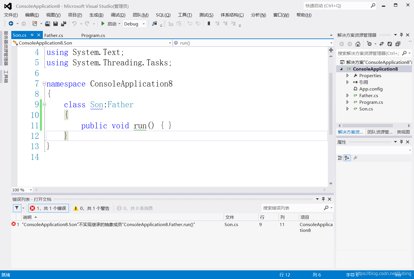The height and width of the screenshot is (279, 414).
Task: Click the Solution Explorer horizontal scrollbar
Action: (x=367, y=126)
